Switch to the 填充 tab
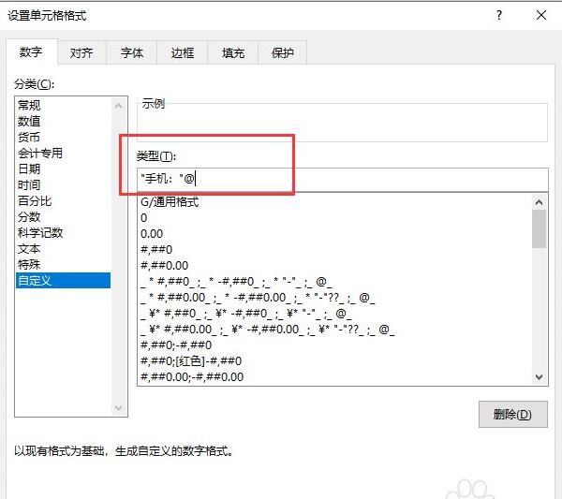The height and width of the screenshot is (499, 562). click(x=233, y=53)
